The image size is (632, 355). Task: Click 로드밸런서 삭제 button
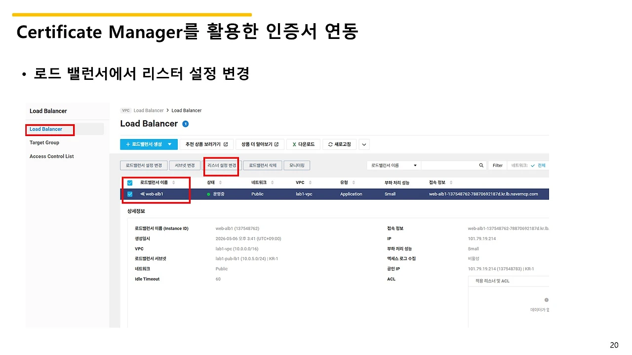pyautogui.click(x=263, y=166)
